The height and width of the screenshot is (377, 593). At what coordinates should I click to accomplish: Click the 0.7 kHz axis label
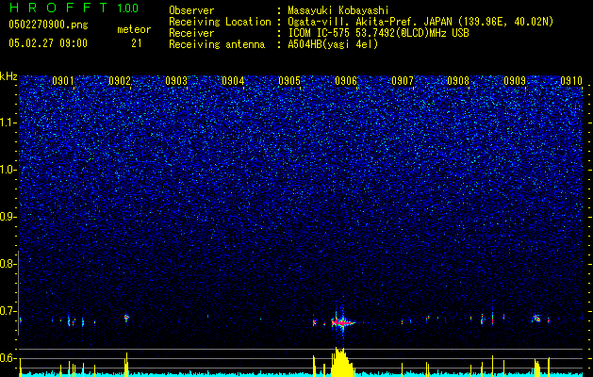tap(8, 311)
